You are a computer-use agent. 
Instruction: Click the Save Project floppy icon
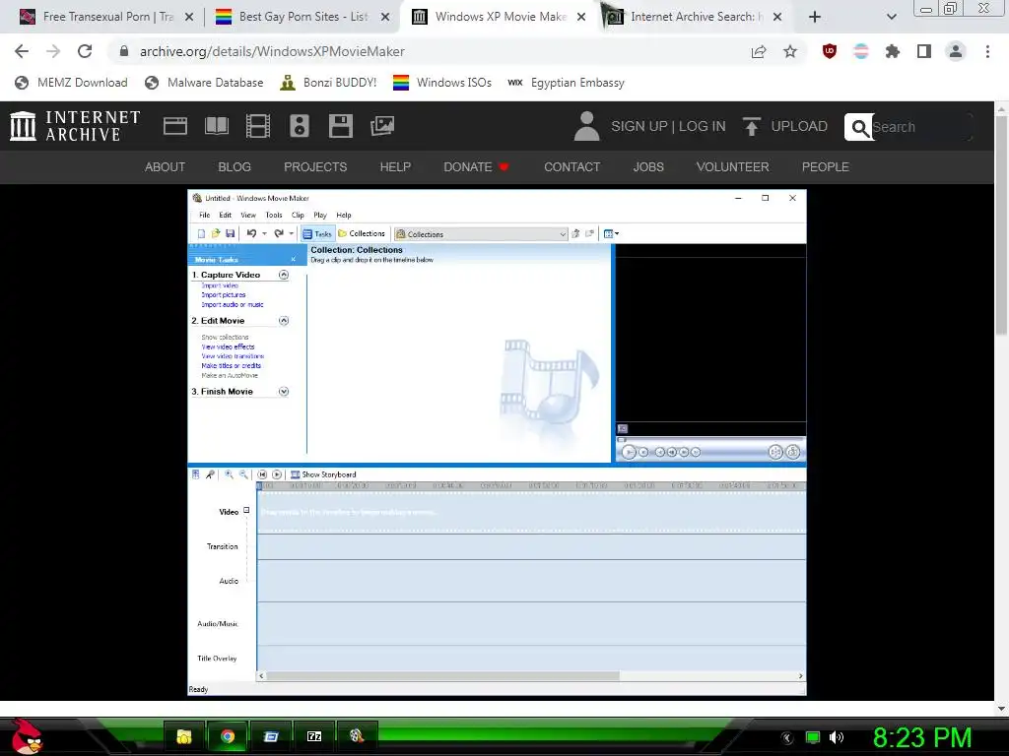pyautogui.click(x=230, y=234)
